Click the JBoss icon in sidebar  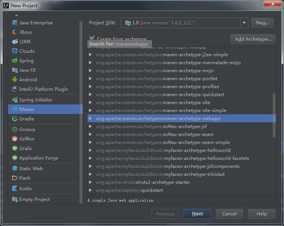click(x=15, y=32)
